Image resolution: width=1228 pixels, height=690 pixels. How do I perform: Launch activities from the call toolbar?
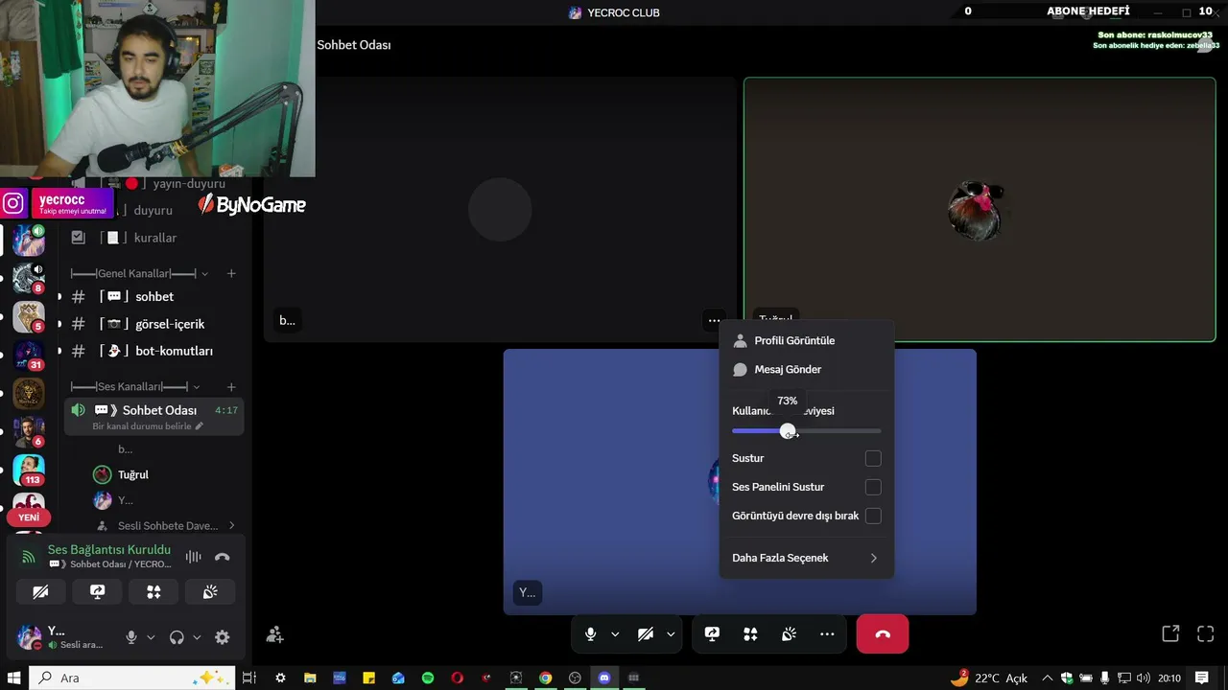click(x=750, y=634)
